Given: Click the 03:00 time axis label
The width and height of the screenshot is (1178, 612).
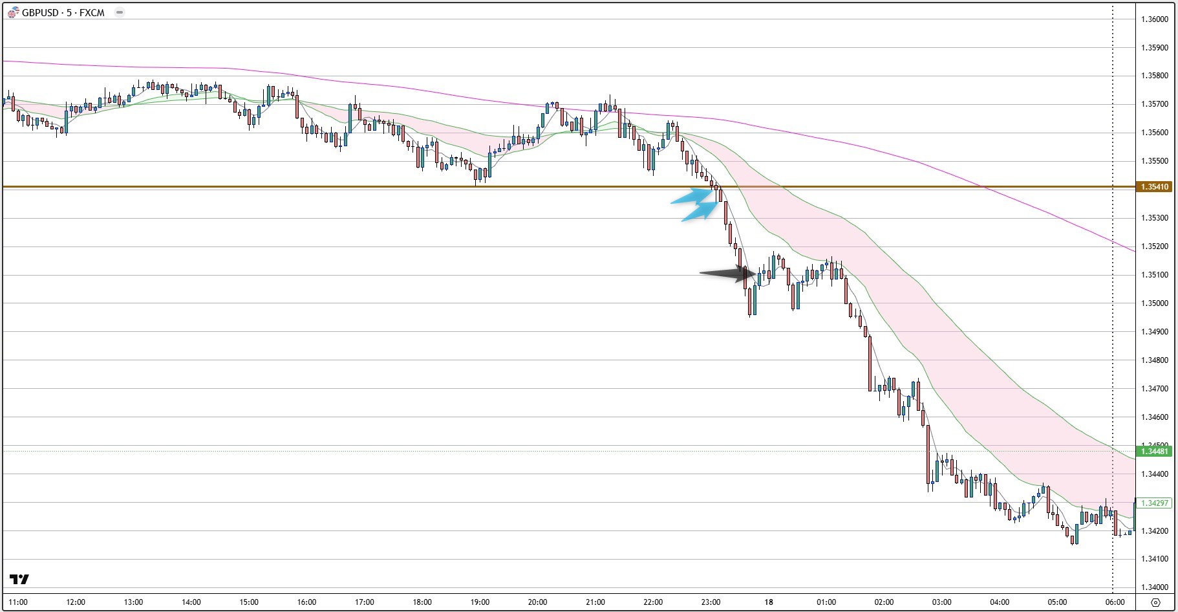Looking at the screenshot, I should [x=942, y=602].
